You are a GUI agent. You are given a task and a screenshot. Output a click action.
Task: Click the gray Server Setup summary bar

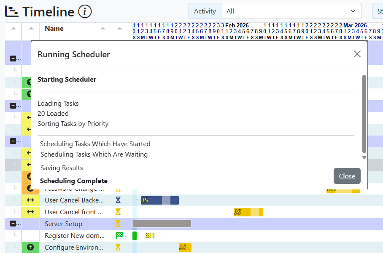tap(162, 224)
